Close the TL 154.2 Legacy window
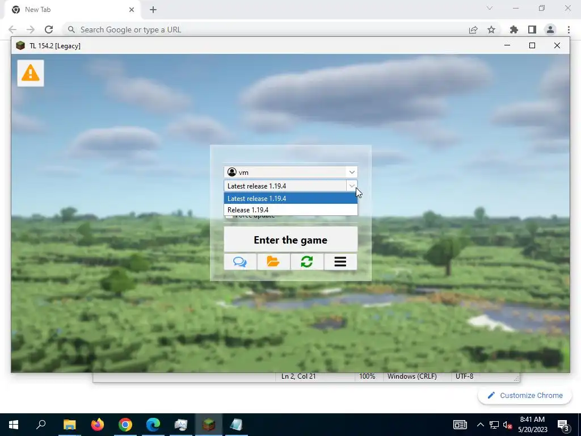 (x=557, y=45)
